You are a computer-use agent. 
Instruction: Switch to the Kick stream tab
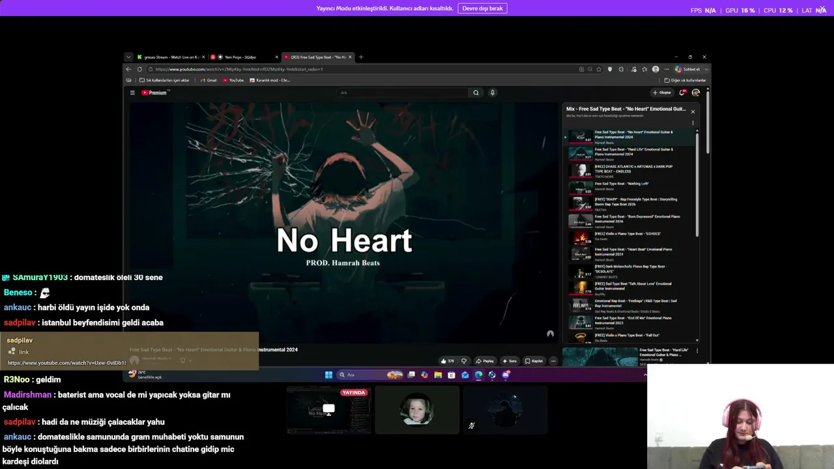click(171, 57)
